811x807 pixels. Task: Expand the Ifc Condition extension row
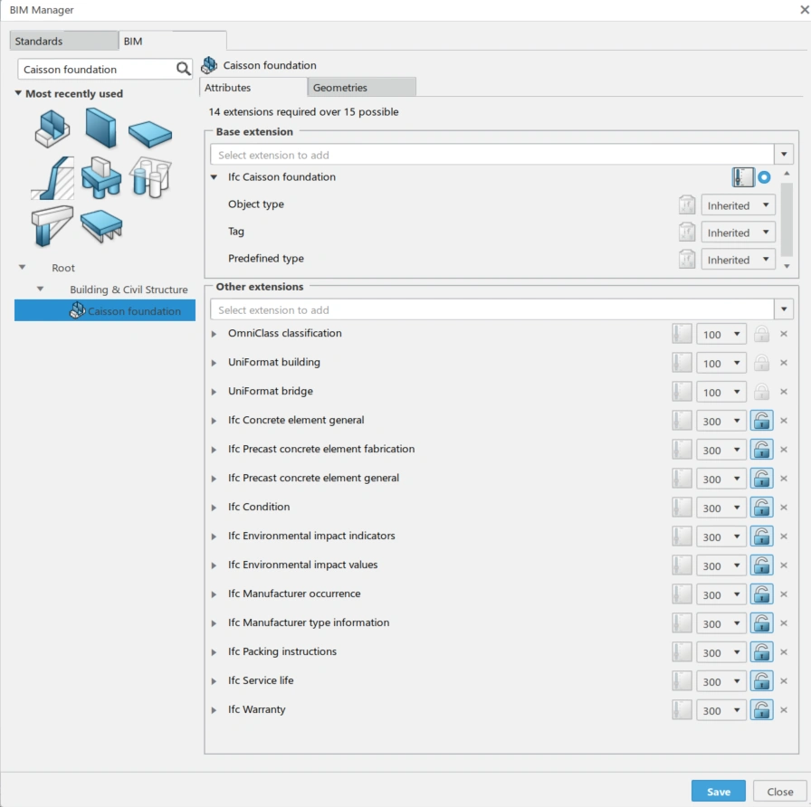(x=215, y=508)
